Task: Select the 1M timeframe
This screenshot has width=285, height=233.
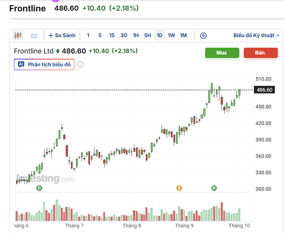Action: (x=183, y=35)
